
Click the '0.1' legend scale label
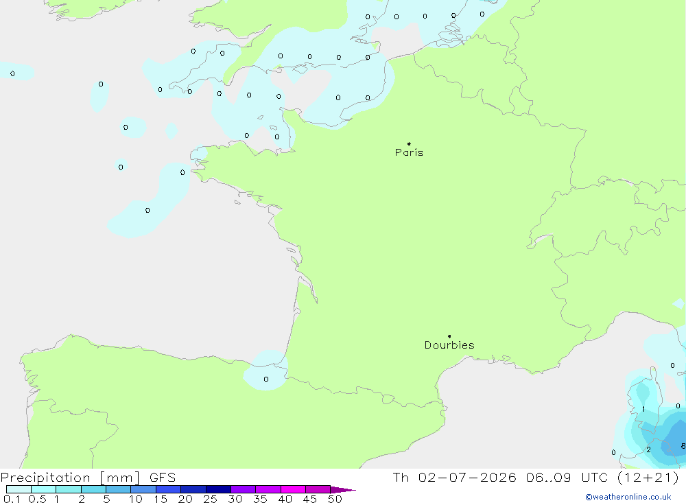12,499
